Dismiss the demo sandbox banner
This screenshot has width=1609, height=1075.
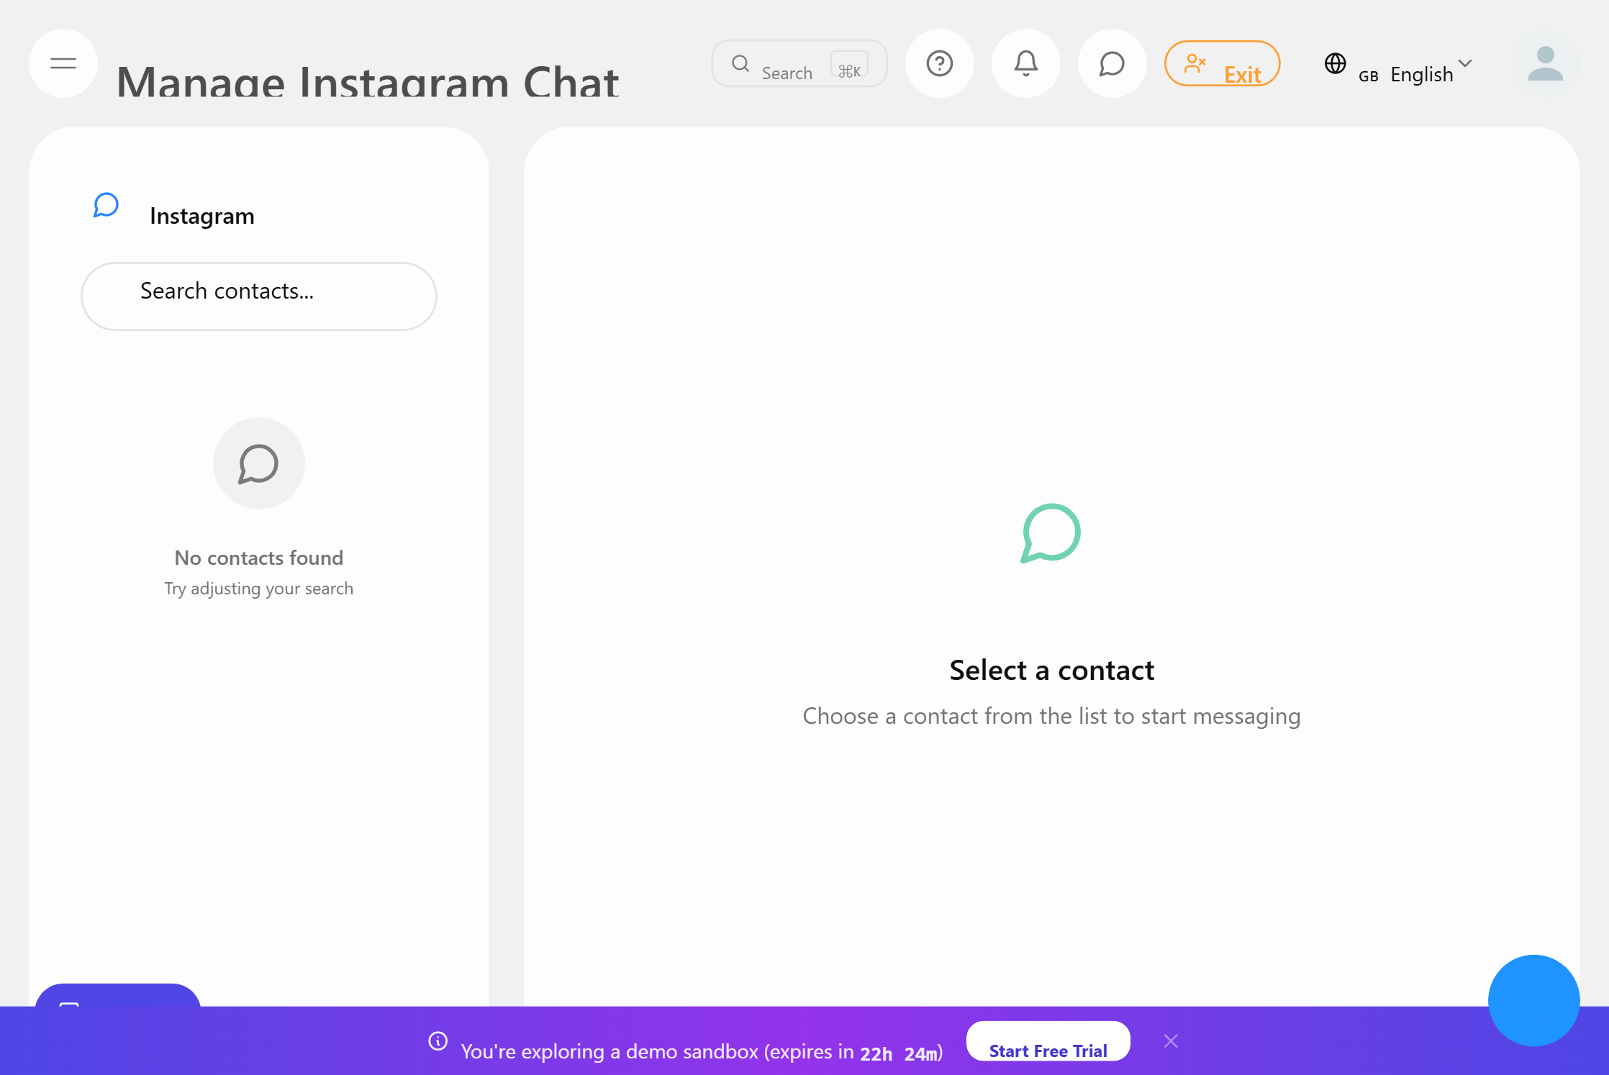[1171, 1040]
